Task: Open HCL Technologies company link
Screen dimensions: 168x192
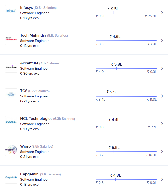Action: pos(36,119)
